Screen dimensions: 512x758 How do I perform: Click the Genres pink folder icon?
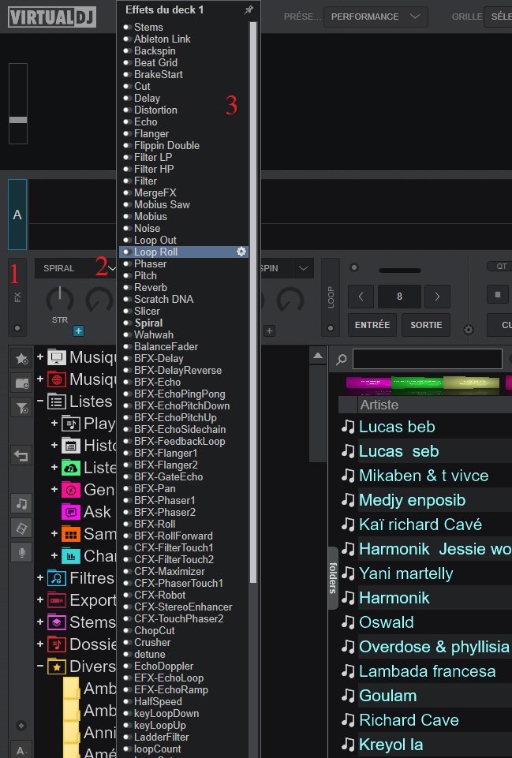(x=70, y=490)
